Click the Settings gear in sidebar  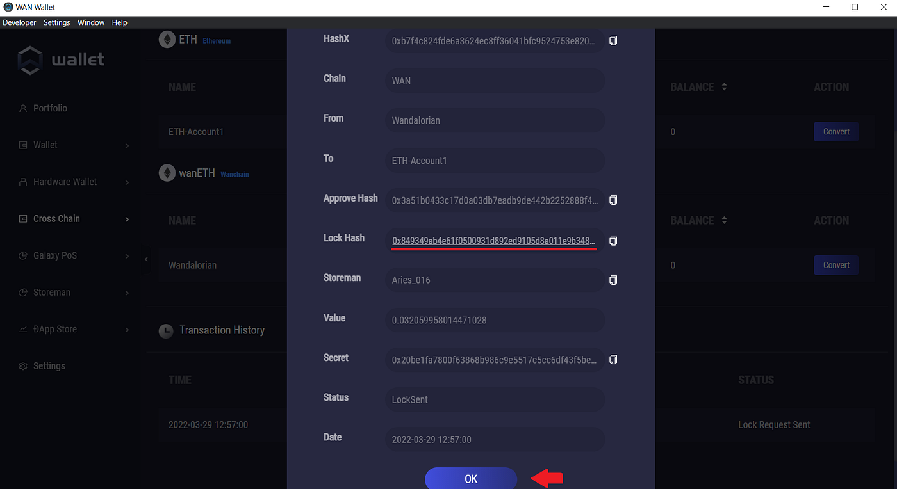[23, 366]
